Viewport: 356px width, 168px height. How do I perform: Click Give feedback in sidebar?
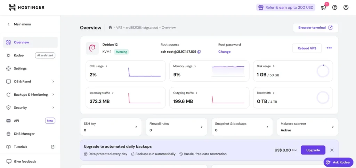click(x=25, y=162)
